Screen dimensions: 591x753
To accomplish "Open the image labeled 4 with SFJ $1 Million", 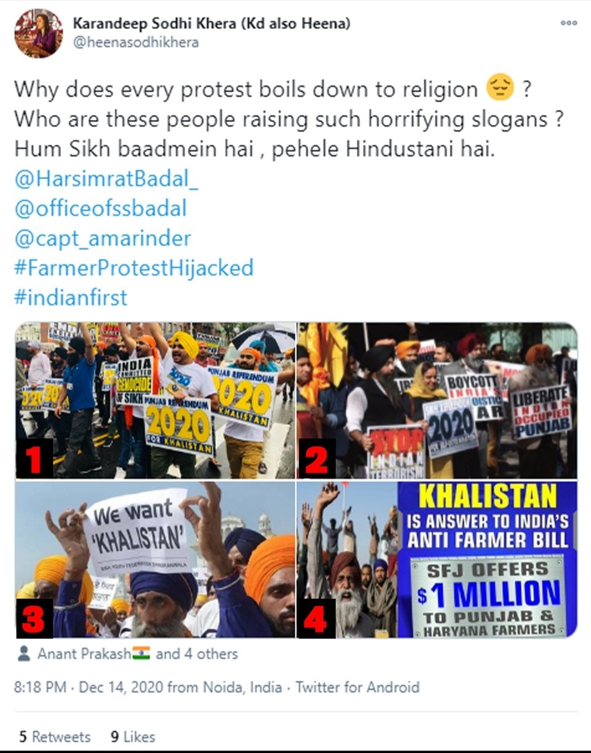I will (437, 559).
